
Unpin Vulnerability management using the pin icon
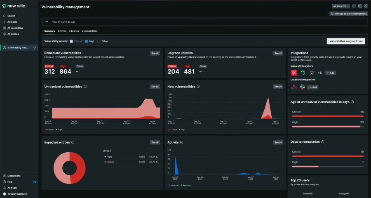click(x=34, y=48)
